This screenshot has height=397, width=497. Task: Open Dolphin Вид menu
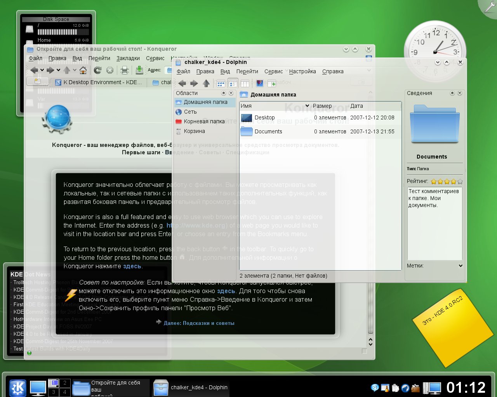(x=225, y=71)
